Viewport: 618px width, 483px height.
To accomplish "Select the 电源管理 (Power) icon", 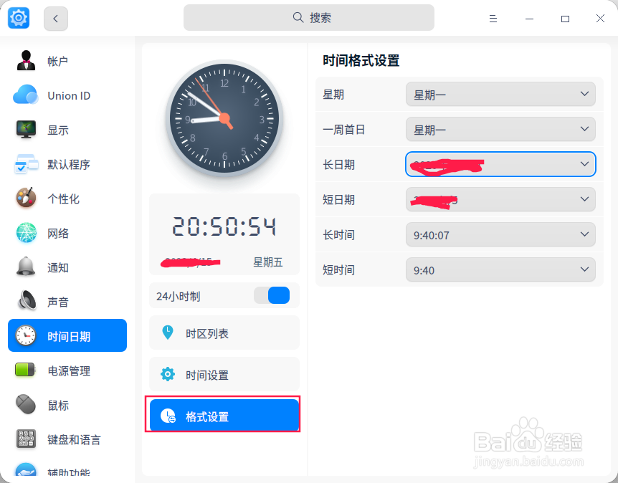I will 25,370.
